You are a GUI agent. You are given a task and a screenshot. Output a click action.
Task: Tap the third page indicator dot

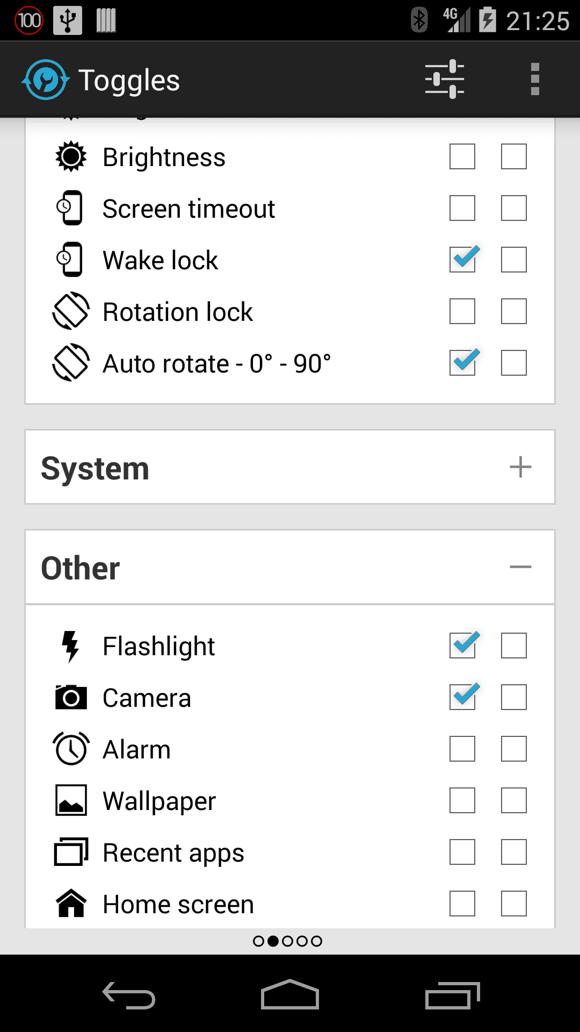[x=287, y=941]
